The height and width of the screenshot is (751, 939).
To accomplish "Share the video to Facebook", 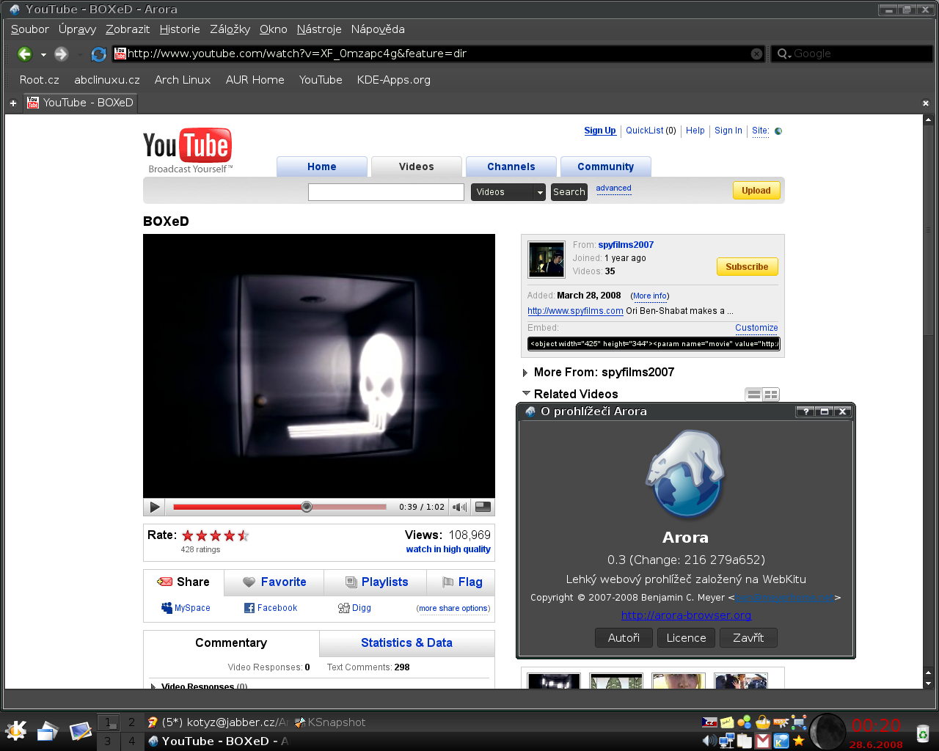I will coord(270,608).
